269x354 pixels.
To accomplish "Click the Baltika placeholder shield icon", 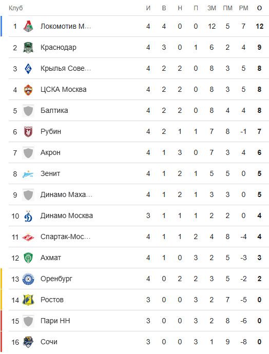I will click(x=28, y=111).
